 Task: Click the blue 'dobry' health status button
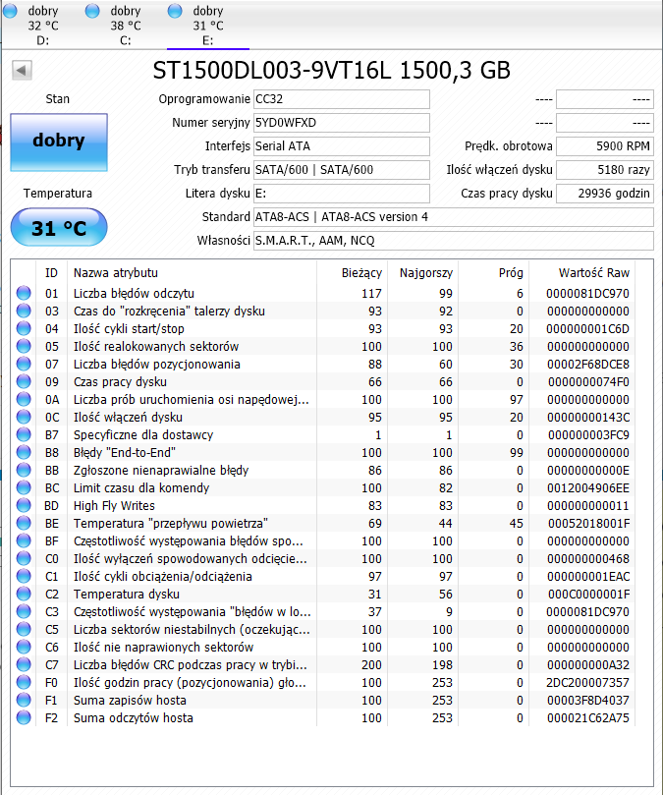(59, 142)
